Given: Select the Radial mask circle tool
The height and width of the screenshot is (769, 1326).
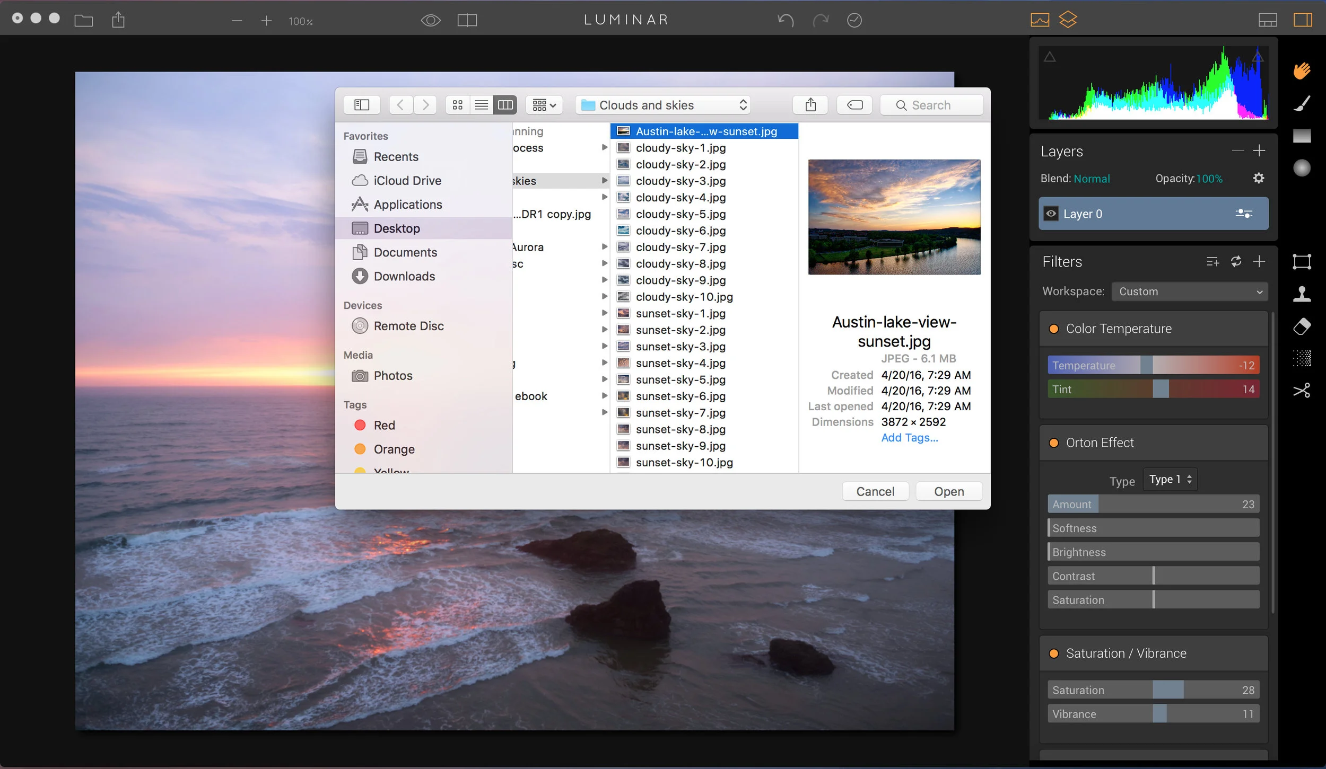Looking at the screenshot, I should pyautogui.click(x=1302, y=168).
